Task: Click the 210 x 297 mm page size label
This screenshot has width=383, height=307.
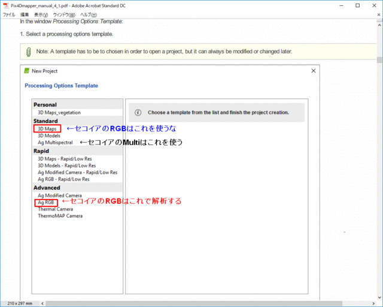Action: point(20,303)
